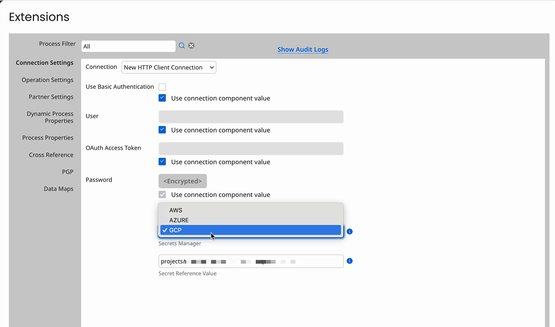This screenshot has height=327, width=555.
Task: Clear the Process Filter using the X icon
Action: (191, 46)
